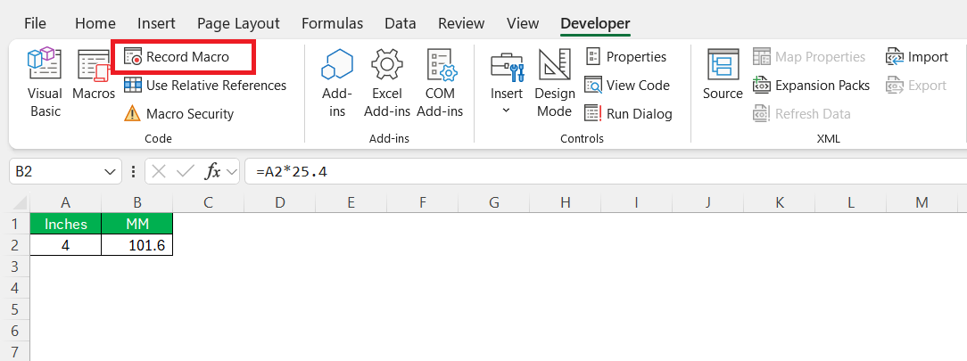The image size is (967, 361).
Task: Select column M header
Action: click(922, 202)
